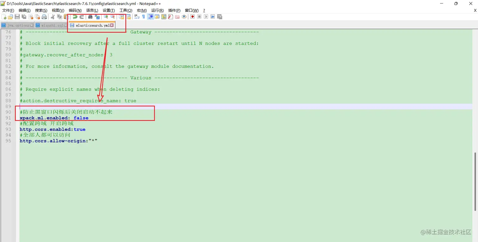
Task: Click the Print toolbar icon
Action: (44, 17)
